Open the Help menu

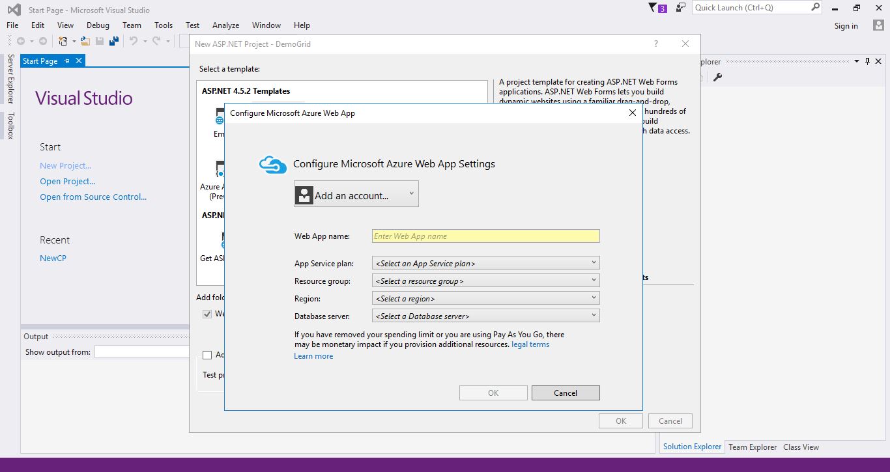click(302, 25)
